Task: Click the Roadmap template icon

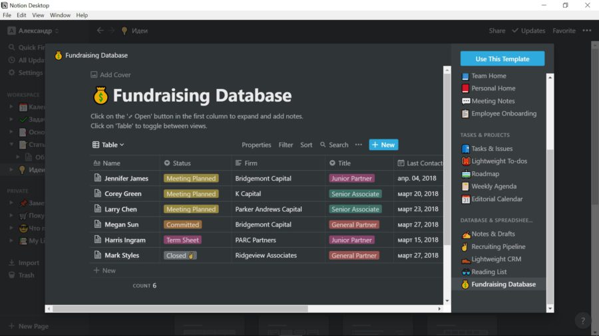Action: click(x=466, y=174)
